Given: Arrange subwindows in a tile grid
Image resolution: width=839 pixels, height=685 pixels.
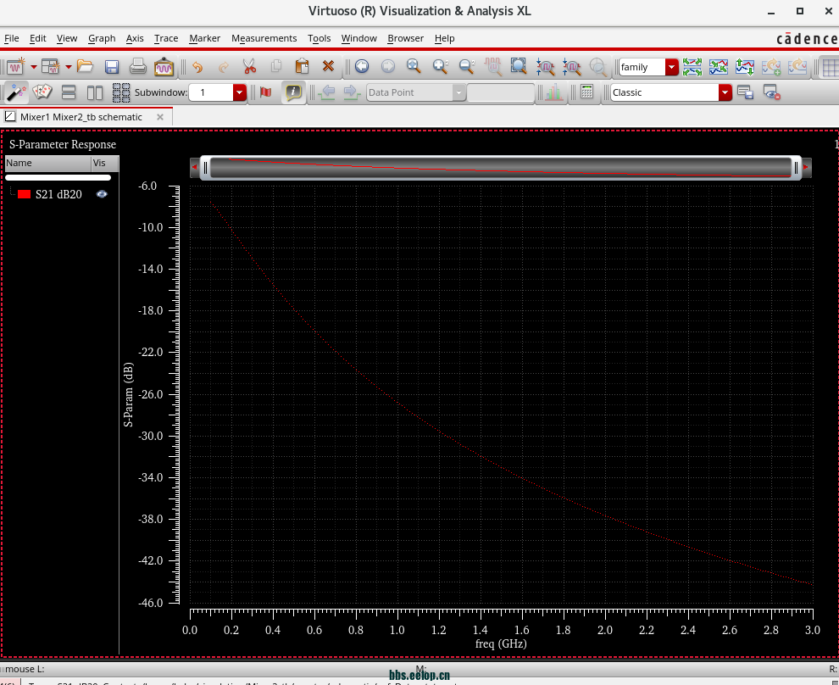Looking at the screenshot, I should click(x=121, y=92).
